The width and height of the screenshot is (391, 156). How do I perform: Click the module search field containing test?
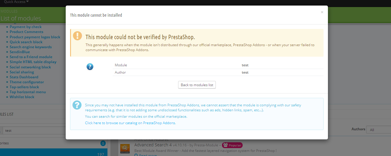click(x=34, y=130)
